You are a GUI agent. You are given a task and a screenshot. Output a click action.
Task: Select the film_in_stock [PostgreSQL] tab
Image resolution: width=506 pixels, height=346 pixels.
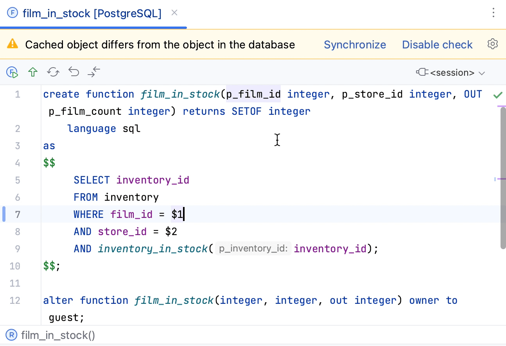coord(92,13)
